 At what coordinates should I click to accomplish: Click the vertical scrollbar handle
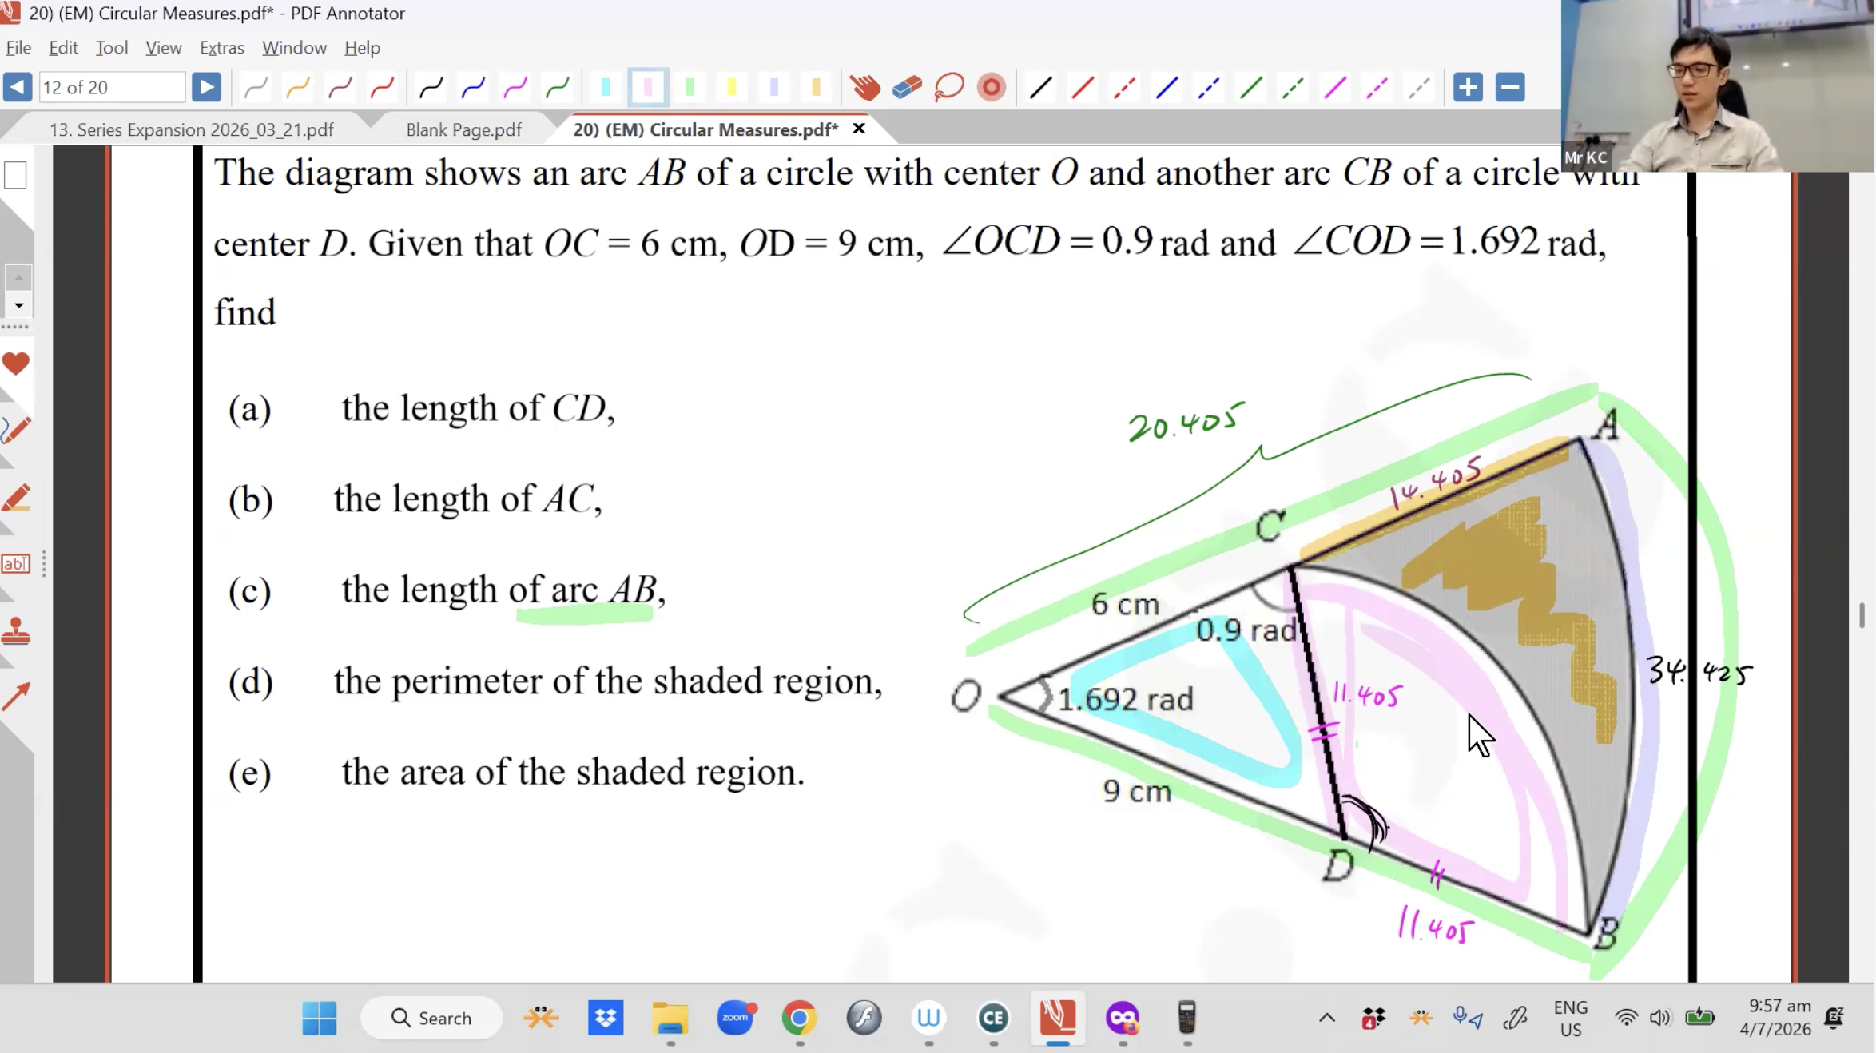point(1862,615)
